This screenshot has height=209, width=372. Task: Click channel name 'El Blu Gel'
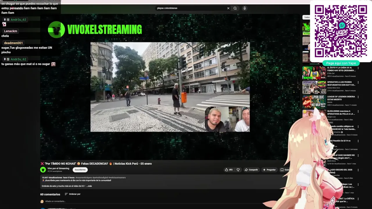click(331, 73)
